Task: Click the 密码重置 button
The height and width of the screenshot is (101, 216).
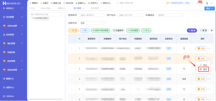Action: pos(133,30)
